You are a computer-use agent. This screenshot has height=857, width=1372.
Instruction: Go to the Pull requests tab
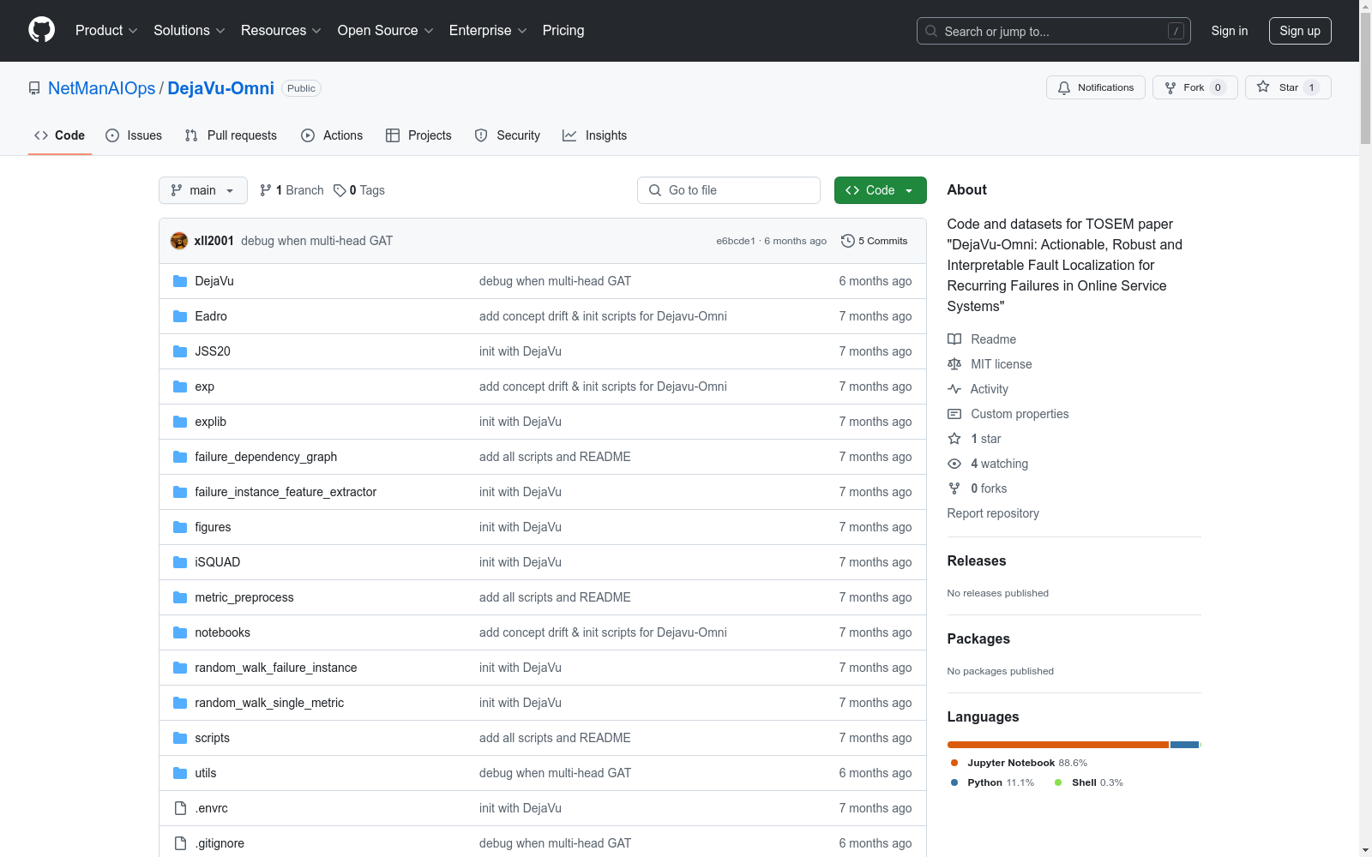point(231,135)
